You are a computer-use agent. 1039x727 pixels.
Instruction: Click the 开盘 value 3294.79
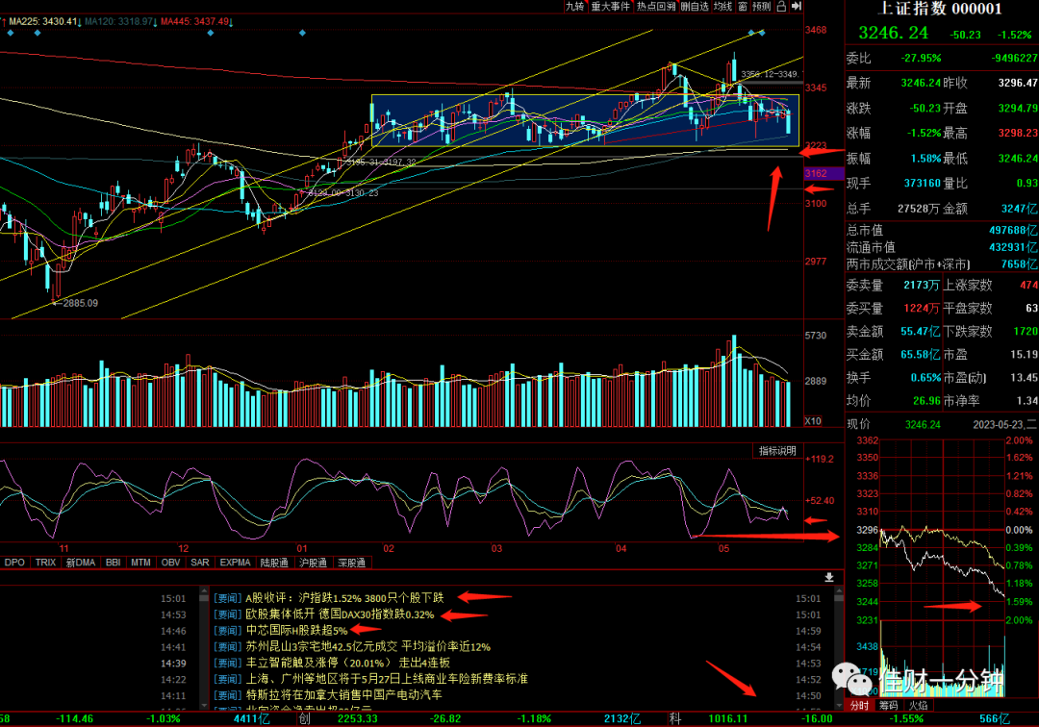[1018, 108]
